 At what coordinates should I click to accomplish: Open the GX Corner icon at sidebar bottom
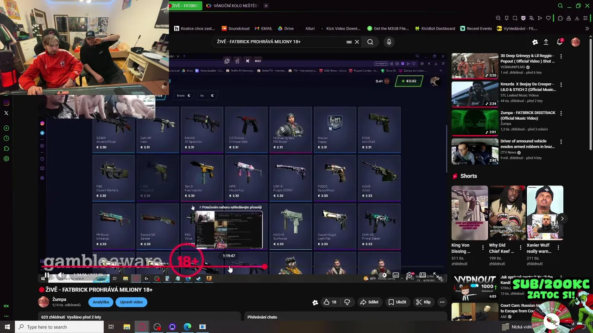[x=6, y=306]
